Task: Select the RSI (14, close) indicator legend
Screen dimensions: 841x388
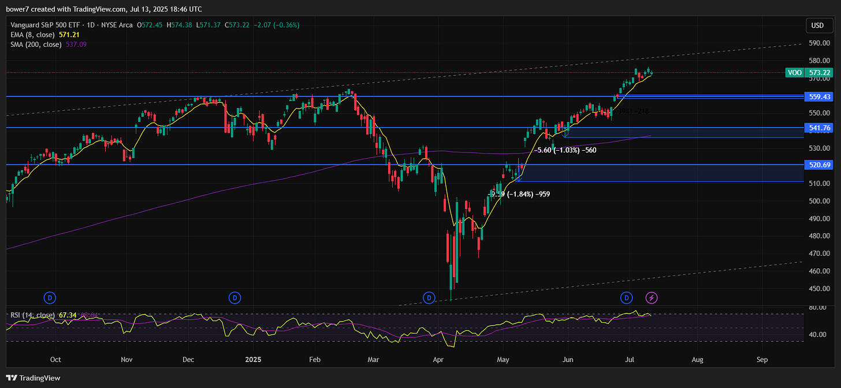Action: (32, 315)
